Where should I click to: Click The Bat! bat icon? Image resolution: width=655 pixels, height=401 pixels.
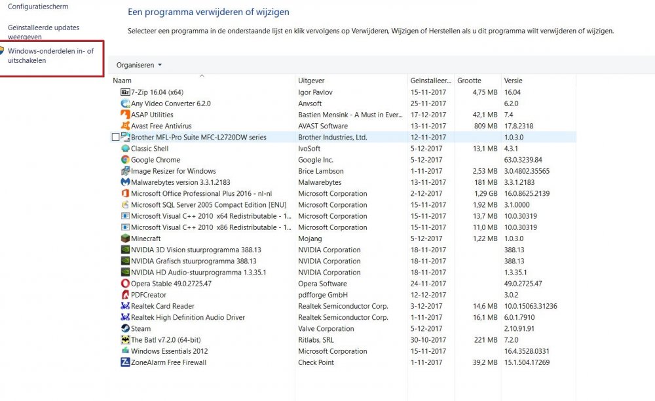click(125, 340)
